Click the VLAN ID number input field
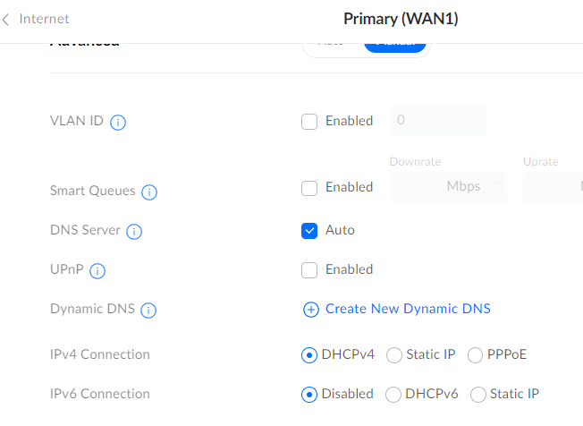Screen dimensions: 583x426 coord(431,120)
